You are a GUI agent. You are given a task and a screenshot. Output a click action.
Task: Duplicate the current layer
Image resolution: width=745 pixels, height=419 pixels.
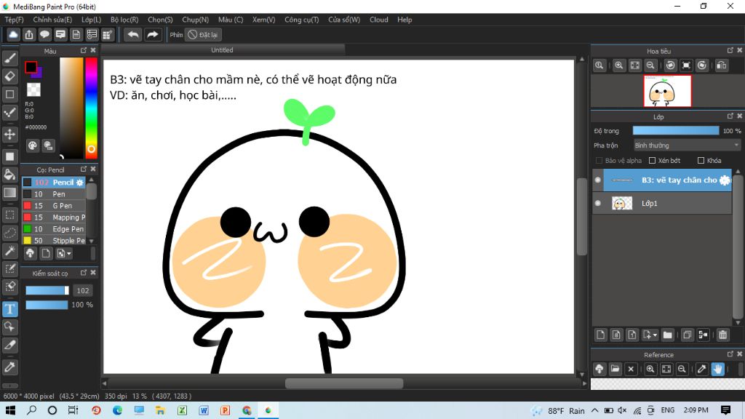click(687, 335)
